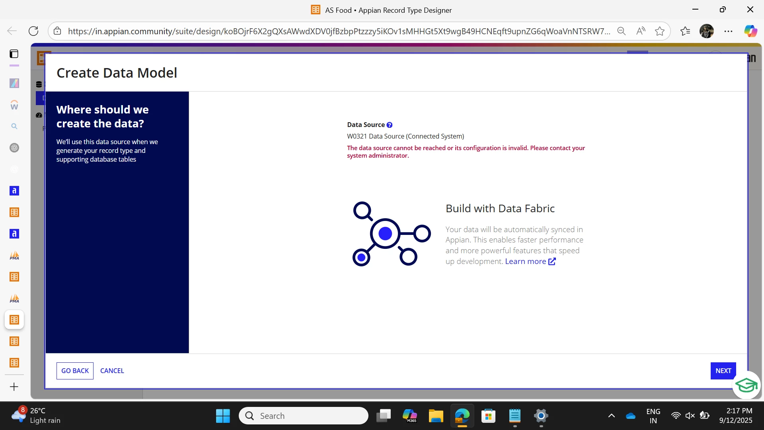This screenshot has height=430, width=764.
Task: Click the data source error message
Action: (x=466, y=152)
